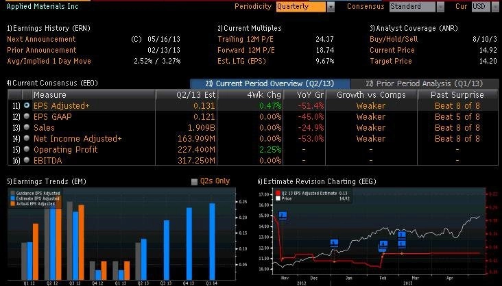Click the EPS GAAP estimate 0.121
502x286 pixels.
pyautogui.click(x=204, y=116)
